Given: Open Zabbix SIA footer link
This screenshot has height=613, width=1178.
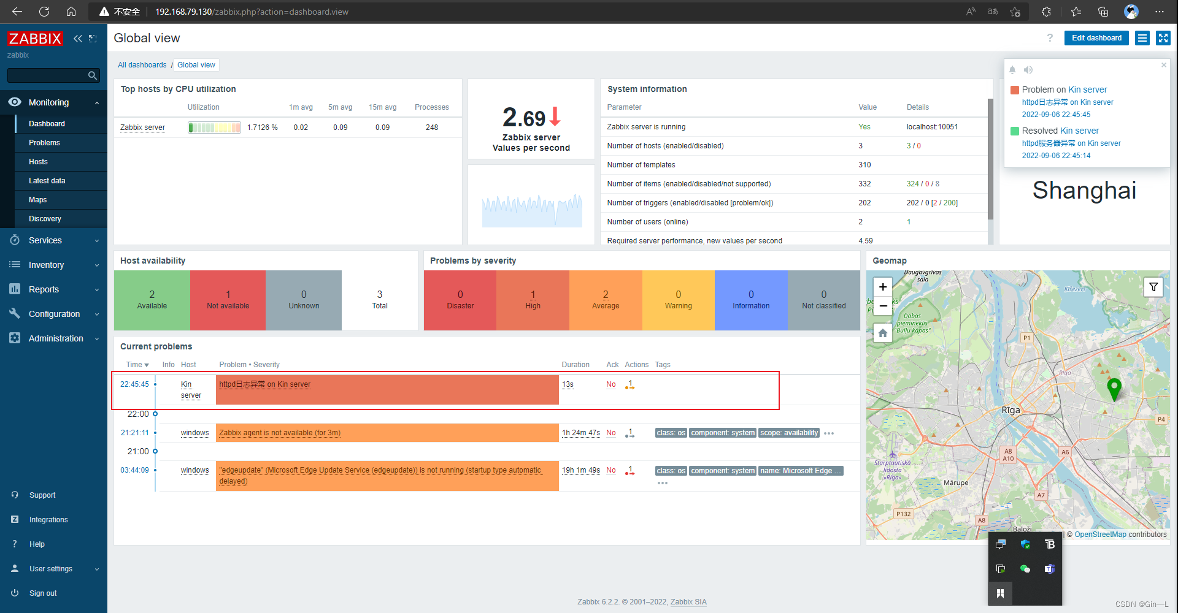Looking at the screenshot, I should coord(688,602).
